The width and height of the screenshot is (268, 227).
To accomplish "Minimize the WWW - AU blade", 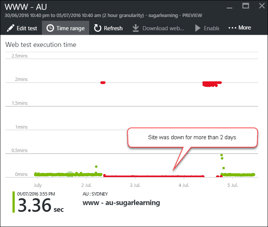I will 229,6.
